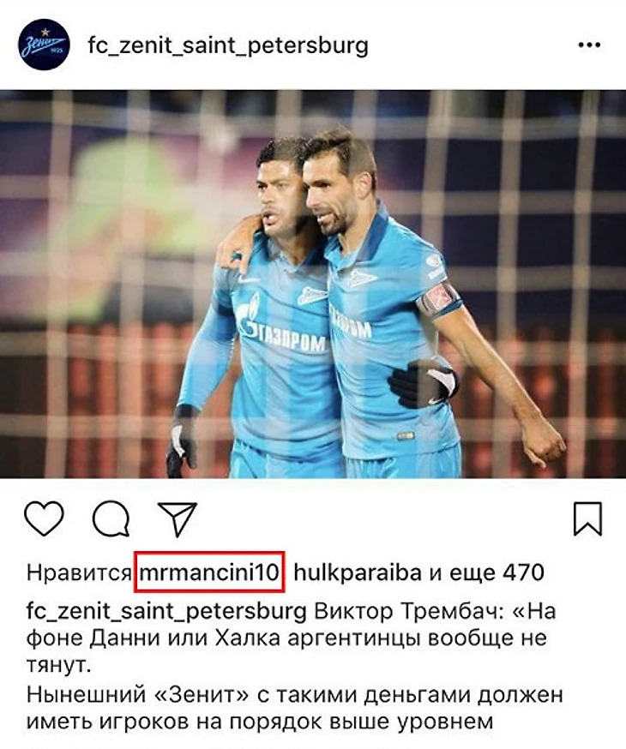The width and height of the screenshot is (626, 749).
Task: Tap the caption line starting with Нынешний «Зенит»
Action: [294, 694]
